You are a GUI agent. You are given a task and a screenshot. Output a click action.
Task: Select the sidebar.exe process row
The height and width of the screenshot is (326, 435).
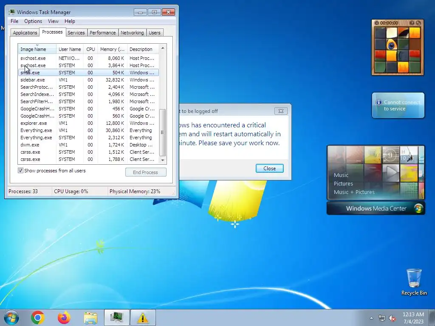88,80
